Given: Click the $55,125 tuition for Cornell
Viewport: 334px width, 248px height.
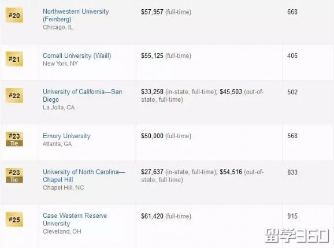Looking at the screenshot, I should pos(152,56).
